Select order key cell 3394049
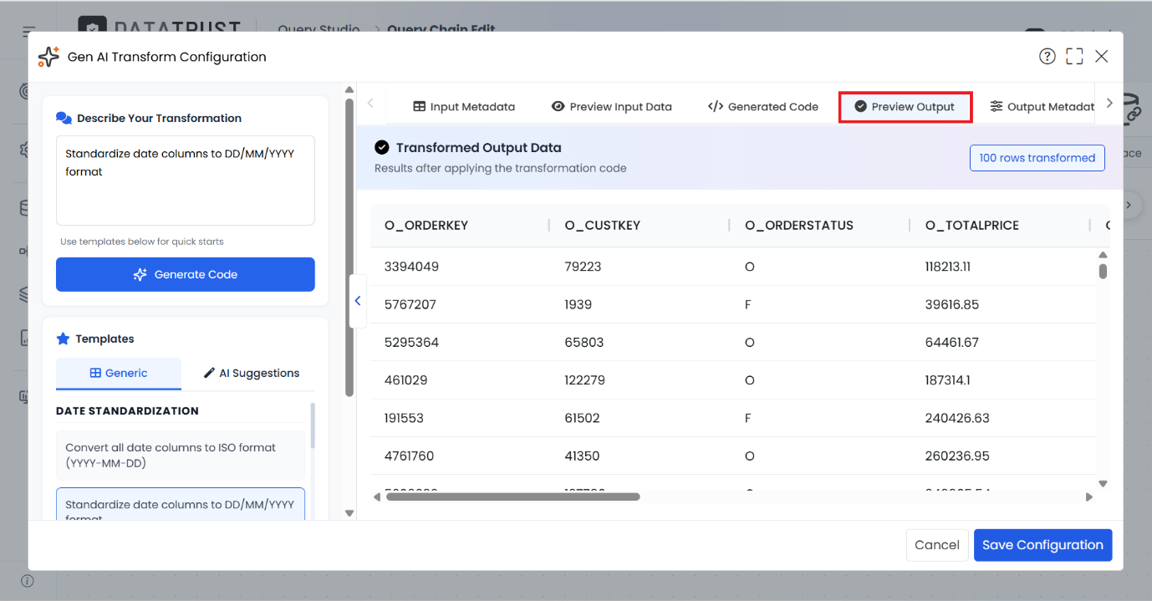This screenshot has width=1152, height=601. coord(411,267)
